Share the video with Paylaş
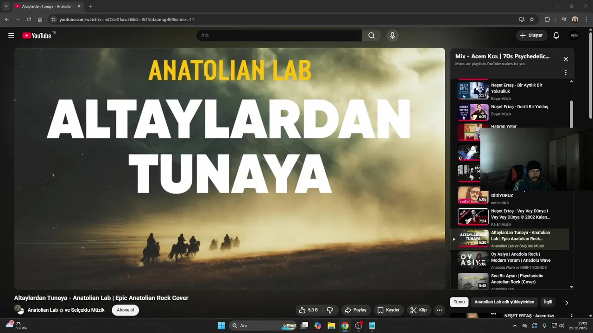This screenshot has height=333, width=593. (355, 310)
